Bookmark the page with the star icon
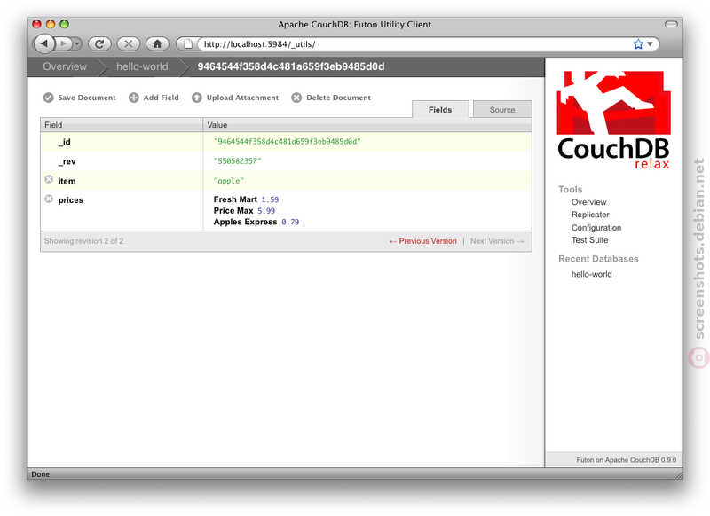 pos(638,43)
